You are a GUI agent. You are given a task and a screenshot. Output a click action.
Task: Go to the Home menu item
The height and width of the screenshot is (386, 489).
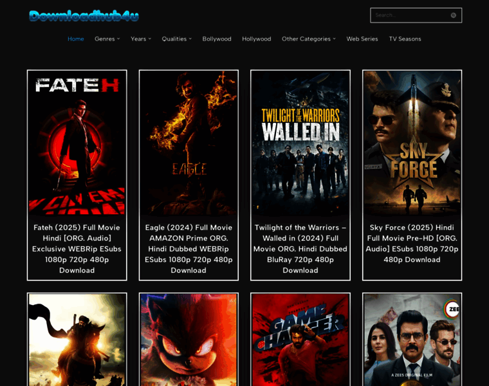coord(76,39)
